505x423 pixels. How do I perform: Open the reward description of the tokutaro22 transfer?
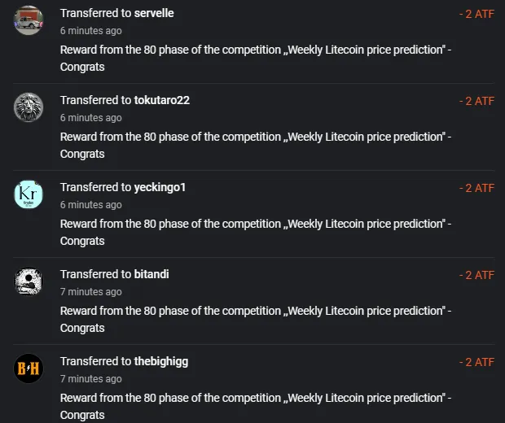coord(256,146)
